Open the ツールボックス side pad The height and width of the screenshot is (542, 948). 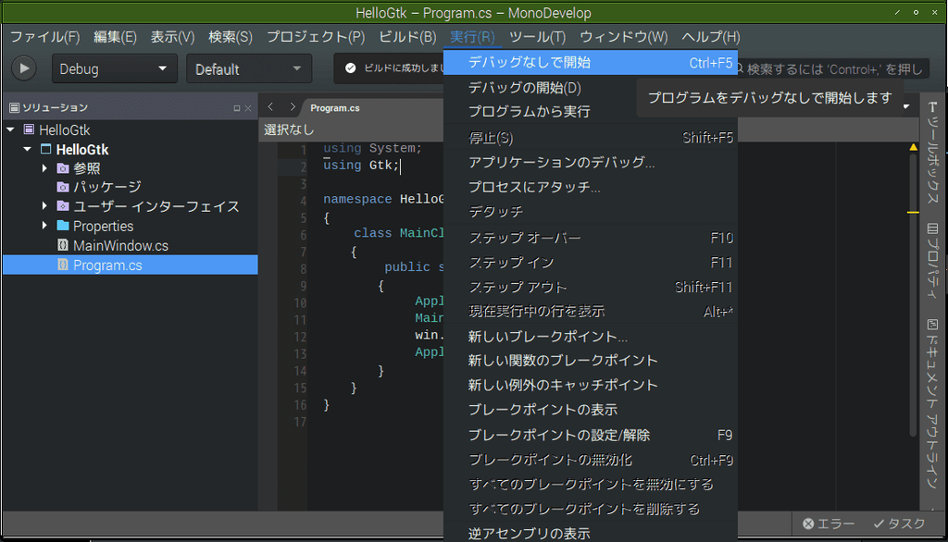932,154
